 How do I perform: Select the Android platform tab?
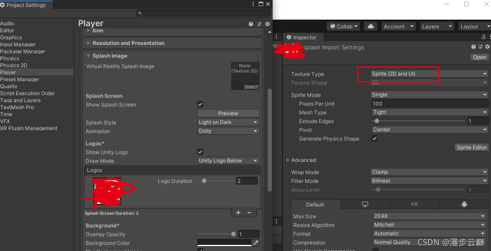click(464, 204)
